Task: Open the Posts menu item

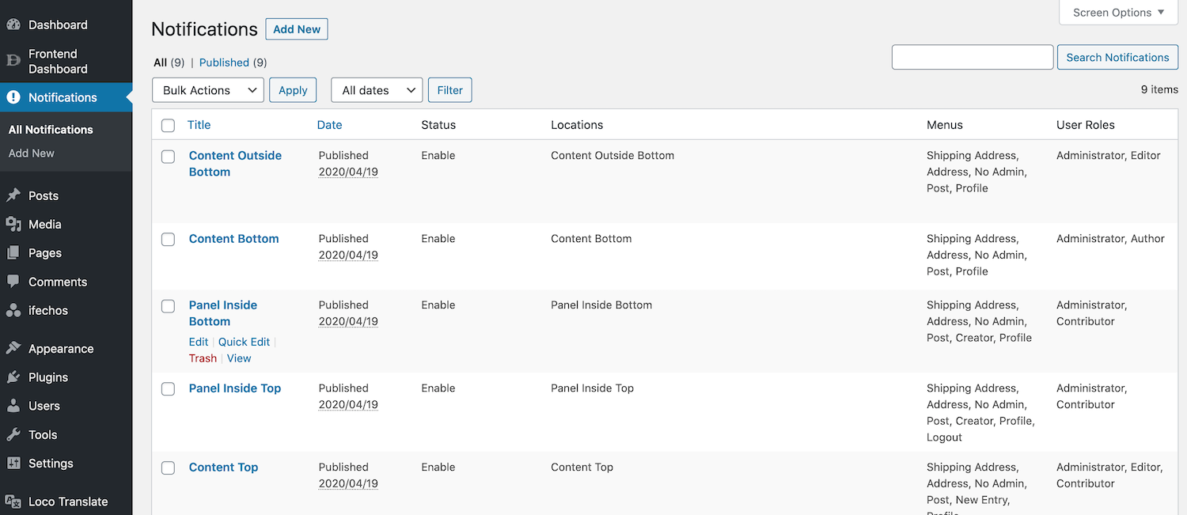Action: pos(66,195)
